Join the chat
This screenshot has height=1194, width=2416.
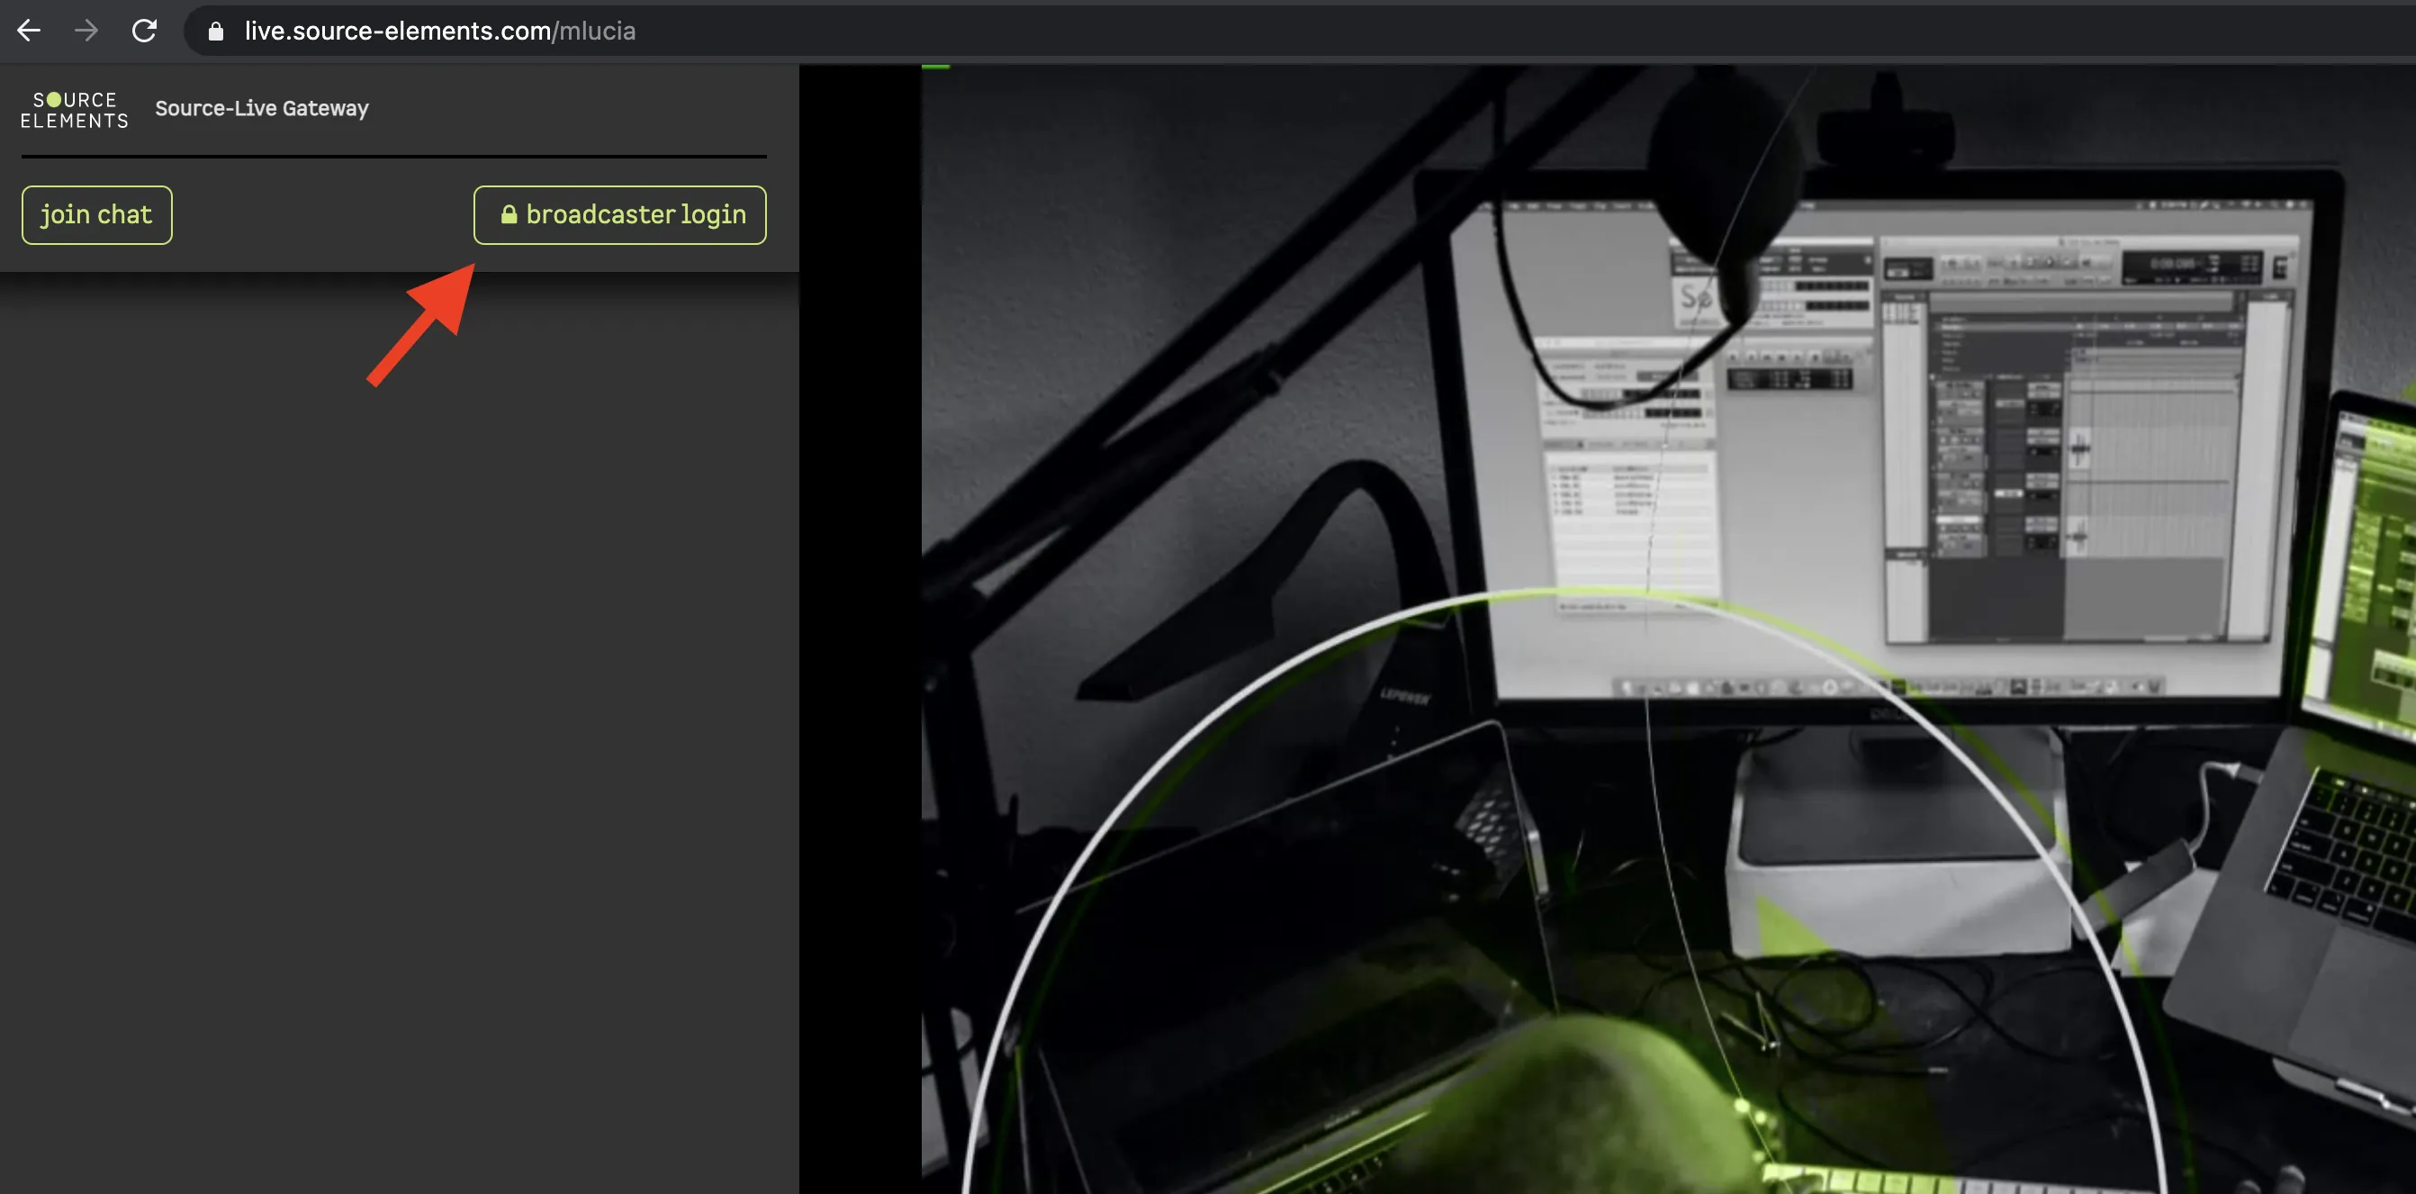(x=96, y=215)
